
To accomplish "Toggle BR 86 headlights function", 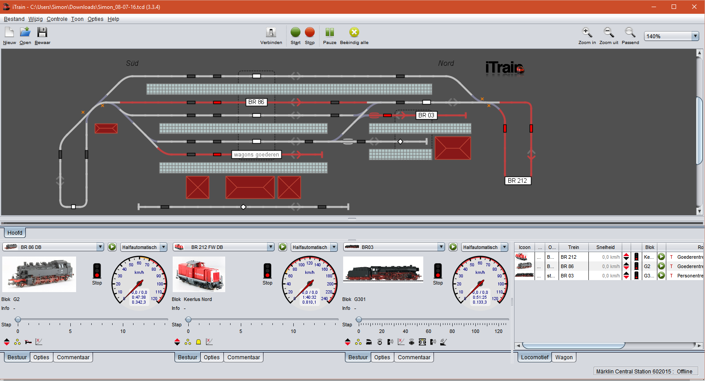I will pyautogui.click(x=17, y=342).
